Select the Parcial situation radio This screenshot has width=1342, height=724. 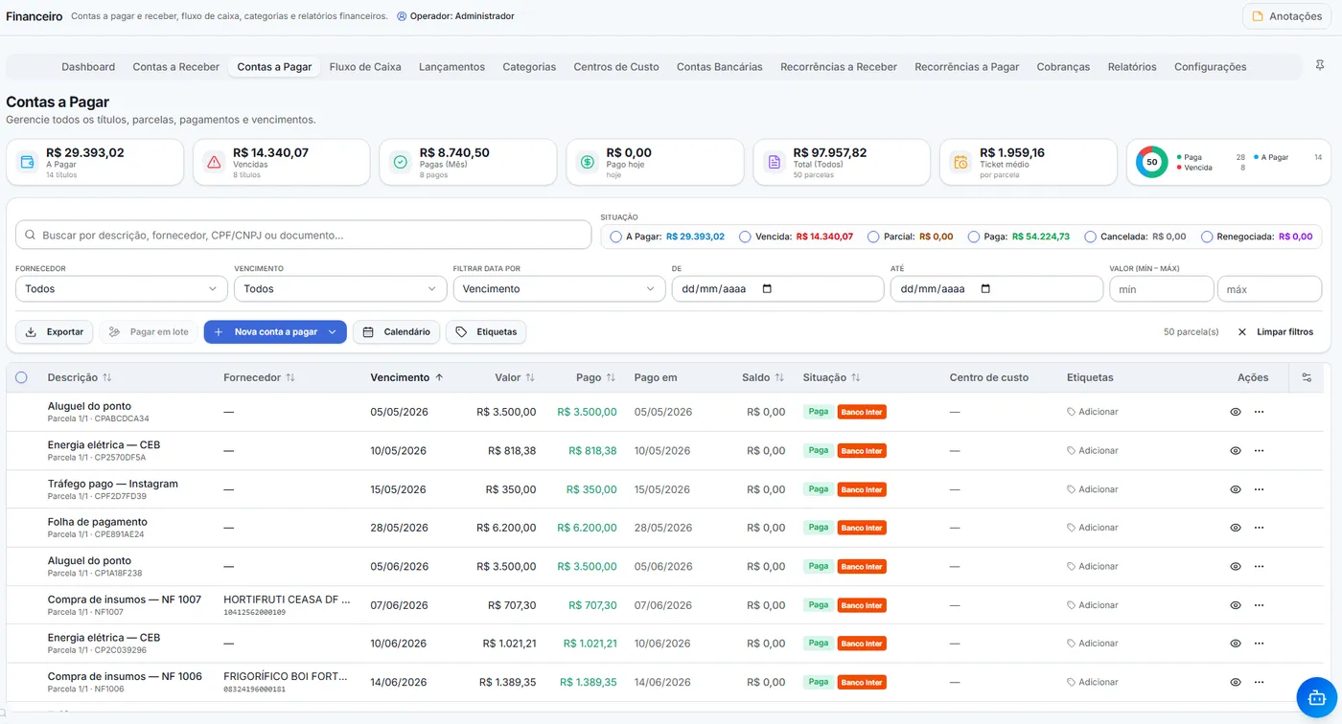click(x=873, y=237)
